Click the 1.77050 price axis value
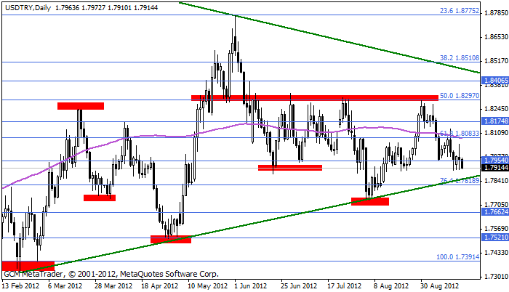 click(496, 204)
